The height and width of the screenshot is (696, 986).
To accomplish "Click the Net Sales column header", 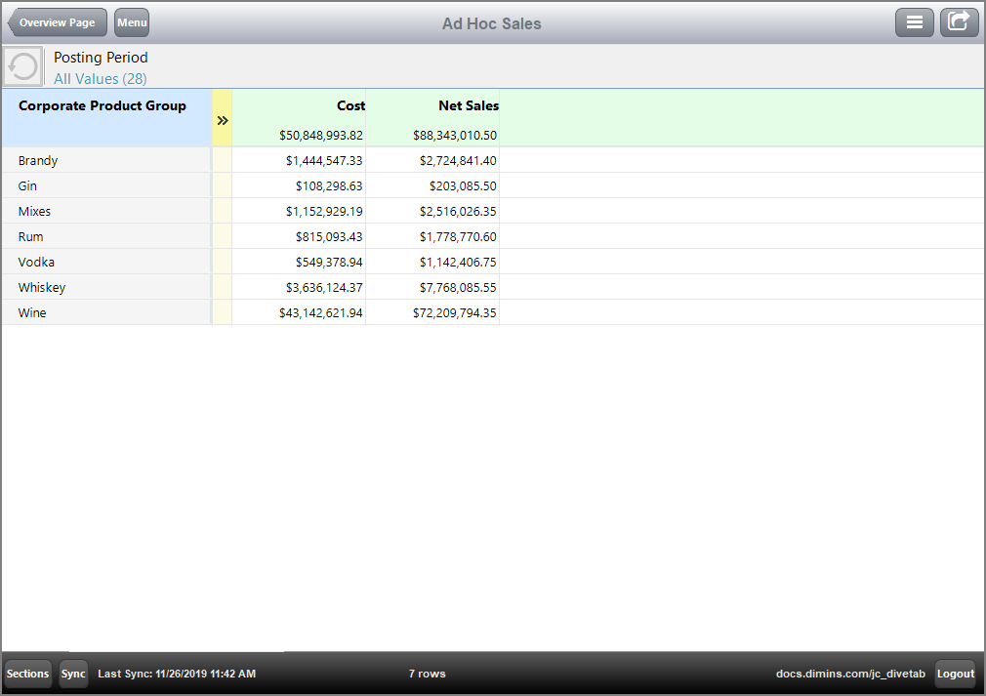I will point(468,105).
